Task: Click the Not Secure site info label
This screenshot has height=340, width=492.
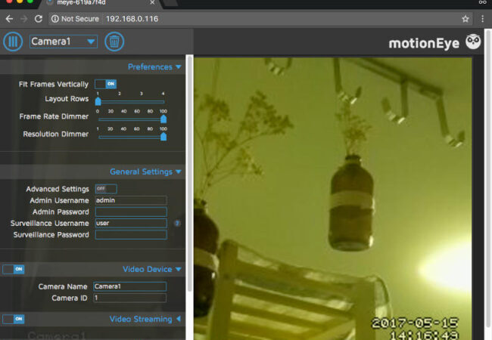Action: (76, 18)
